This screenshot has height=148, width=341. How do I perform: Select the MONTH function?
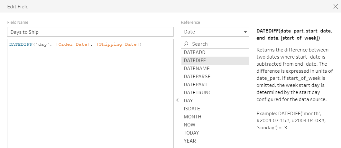click(x=192, y=116)
